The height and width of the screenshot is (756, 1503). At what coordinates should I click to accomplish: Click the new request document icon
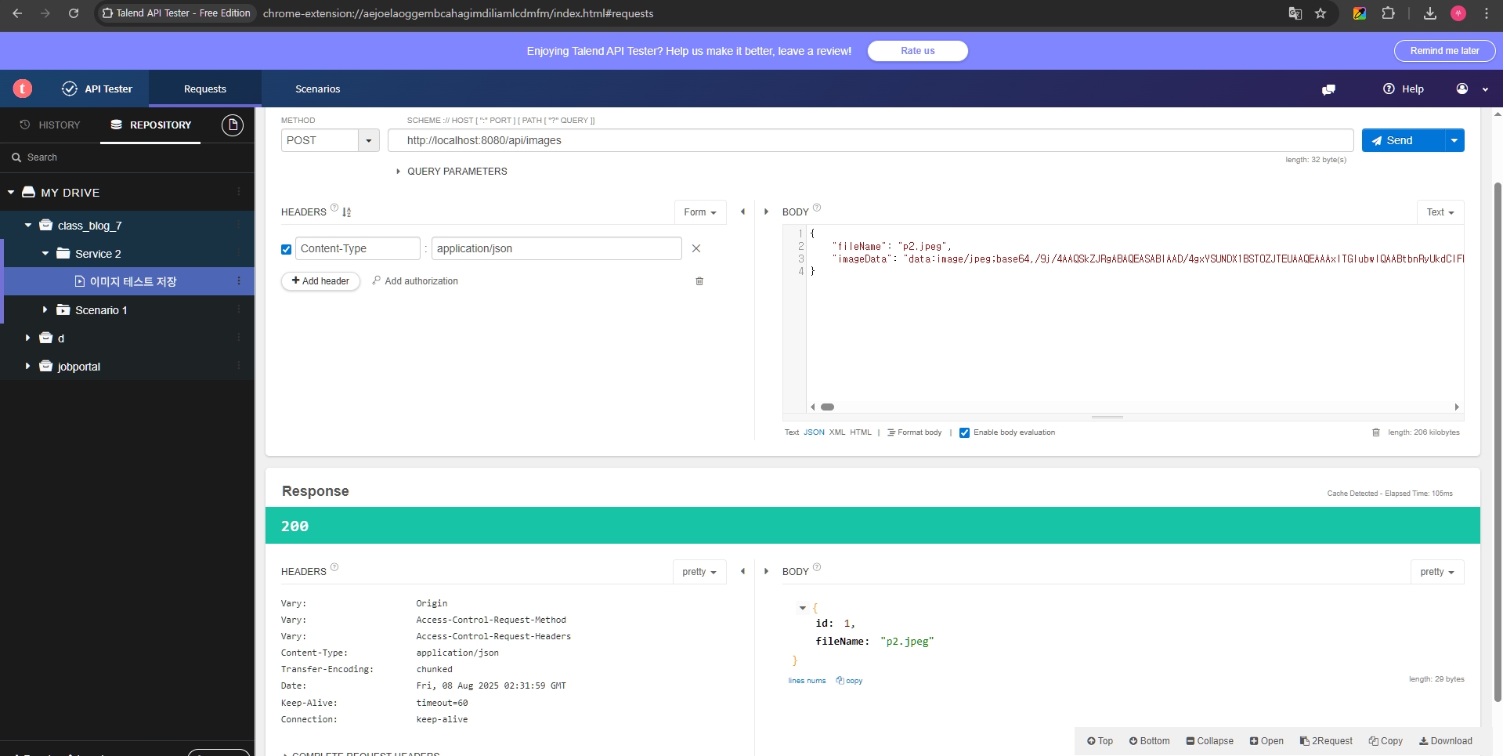[x=233, y=125]
